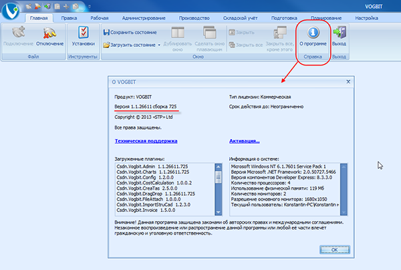The image size is (401, 270).
Task: Select Csdn.Vogbit.Charts in the plugins list
Action: [151, 172]
